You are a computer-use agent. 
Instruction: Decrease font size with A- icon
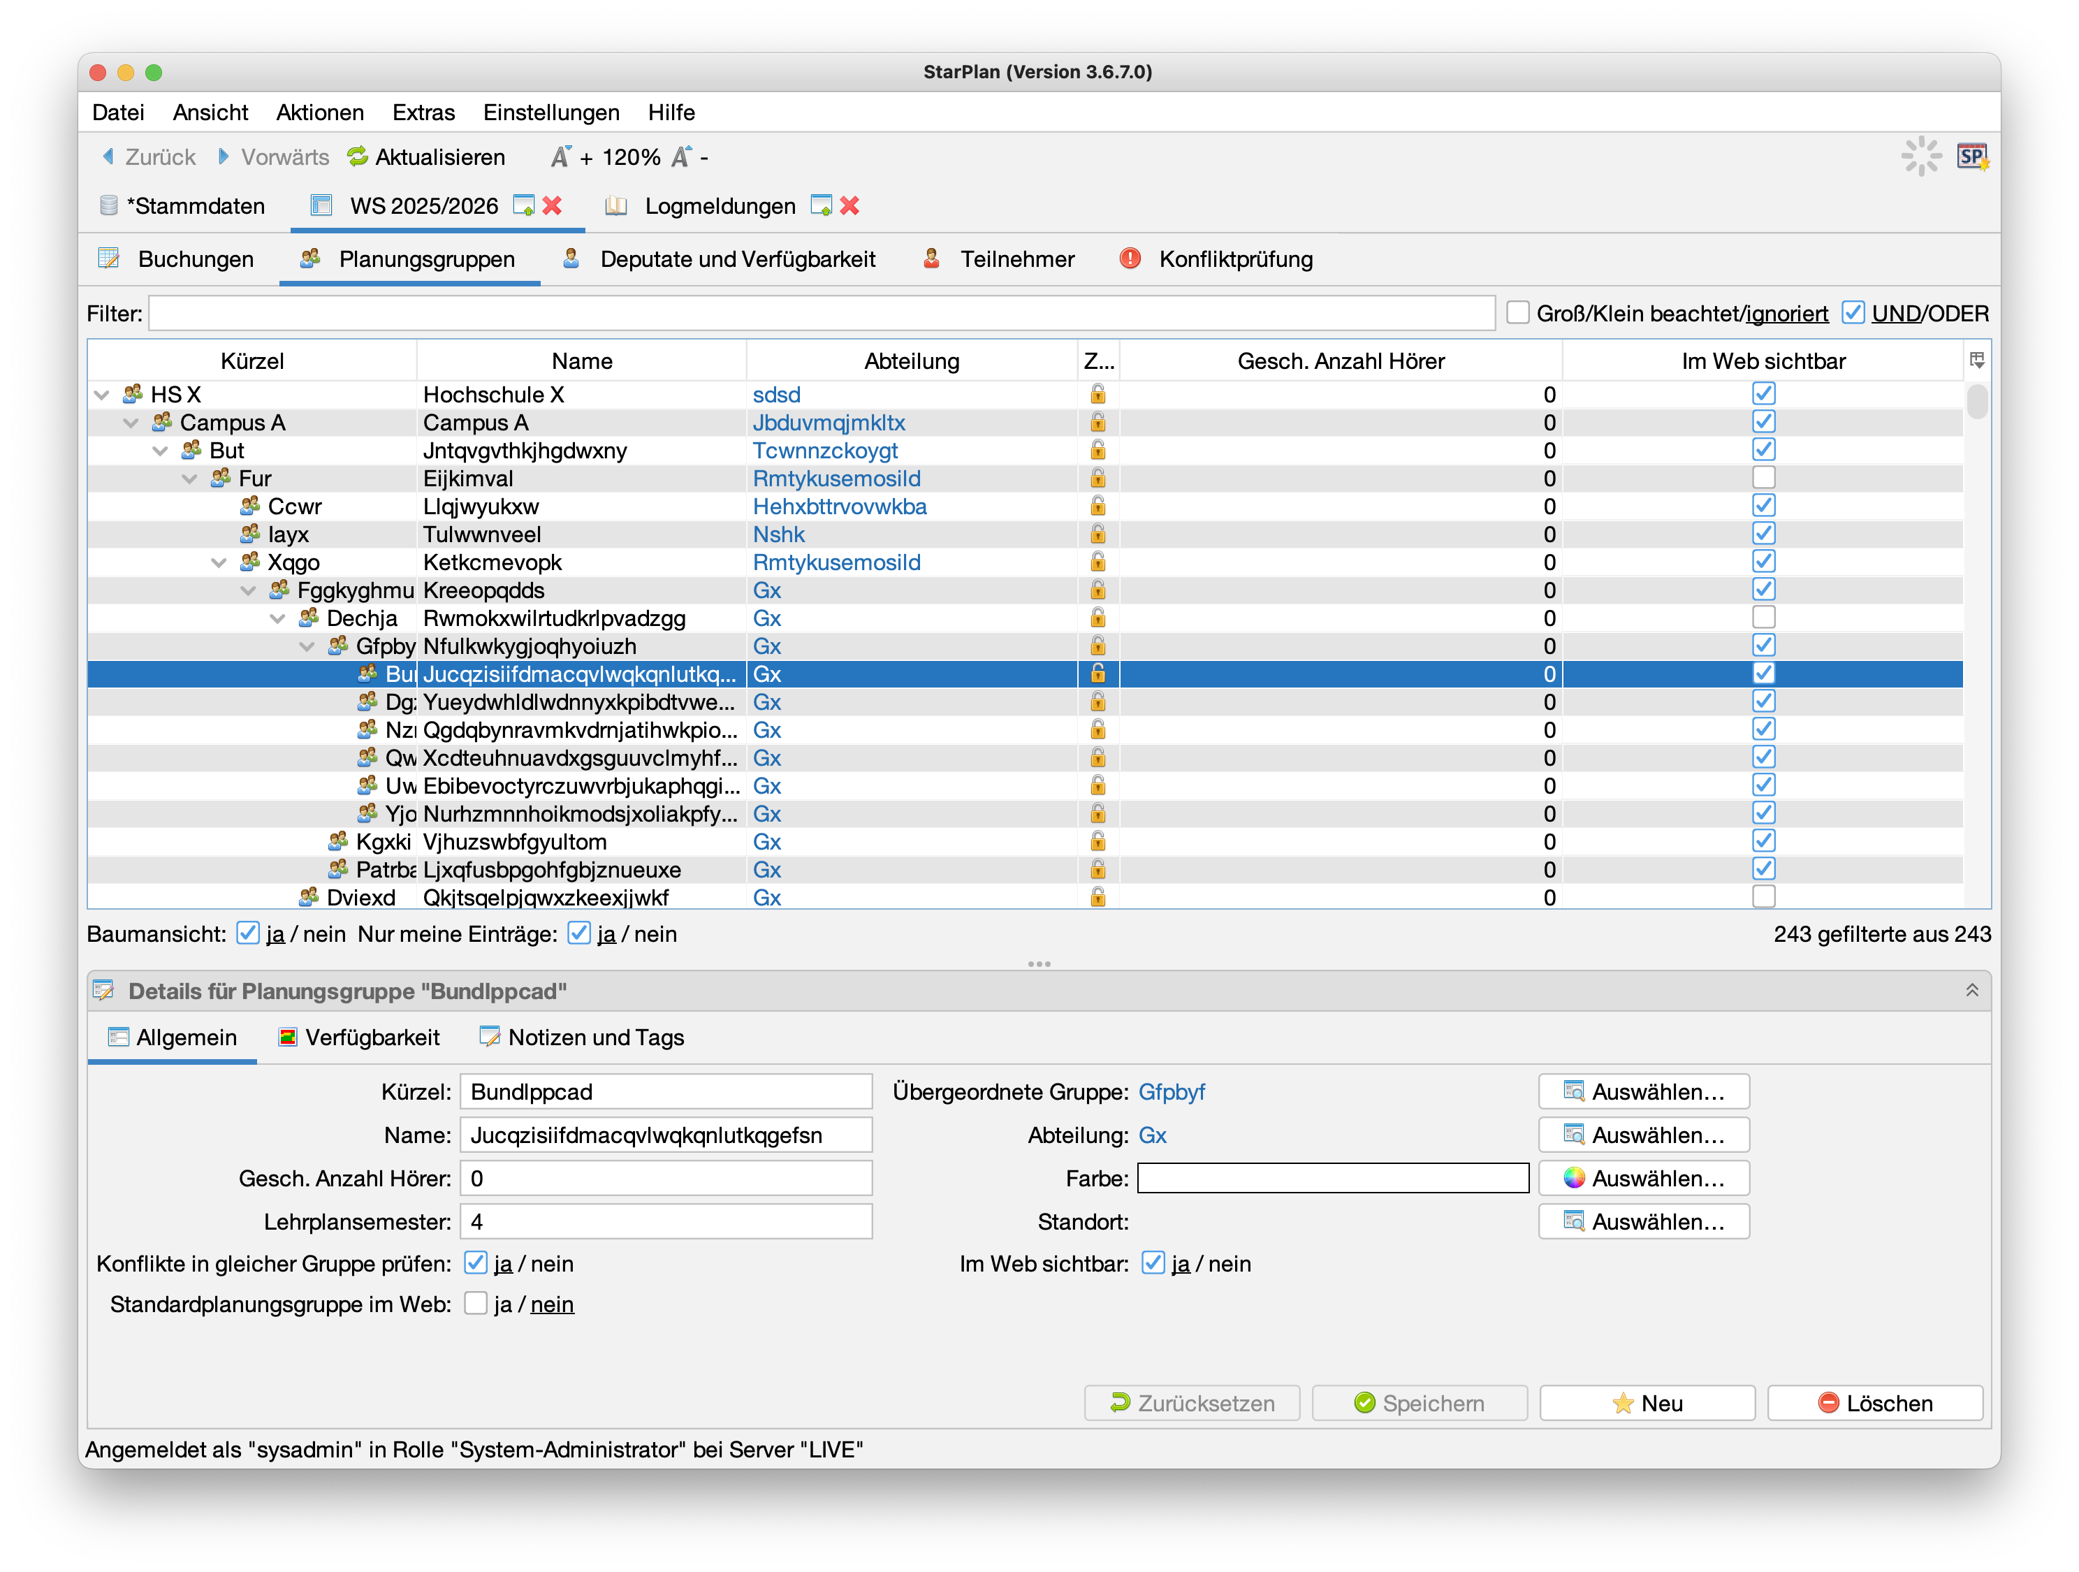tap(681, 157)
